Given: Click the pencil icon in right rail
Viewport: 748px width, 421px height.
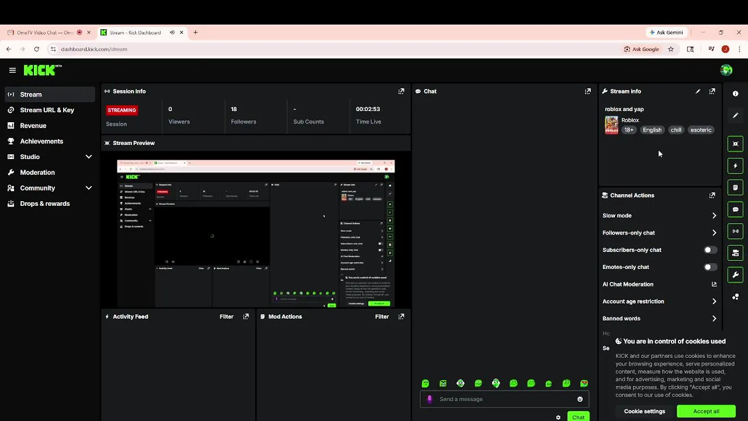Looking at the screenshot, I should [x=735, y=115].
